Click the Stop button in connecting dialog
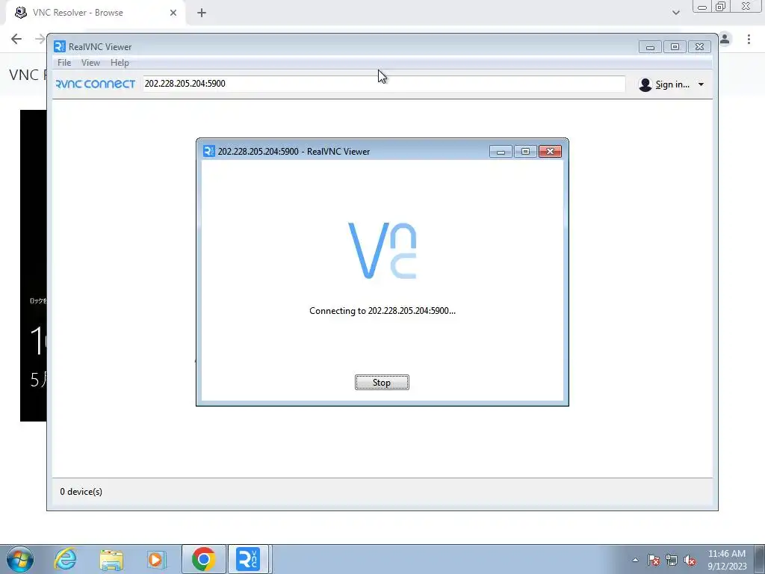765x574 pixels. (382, 382)
